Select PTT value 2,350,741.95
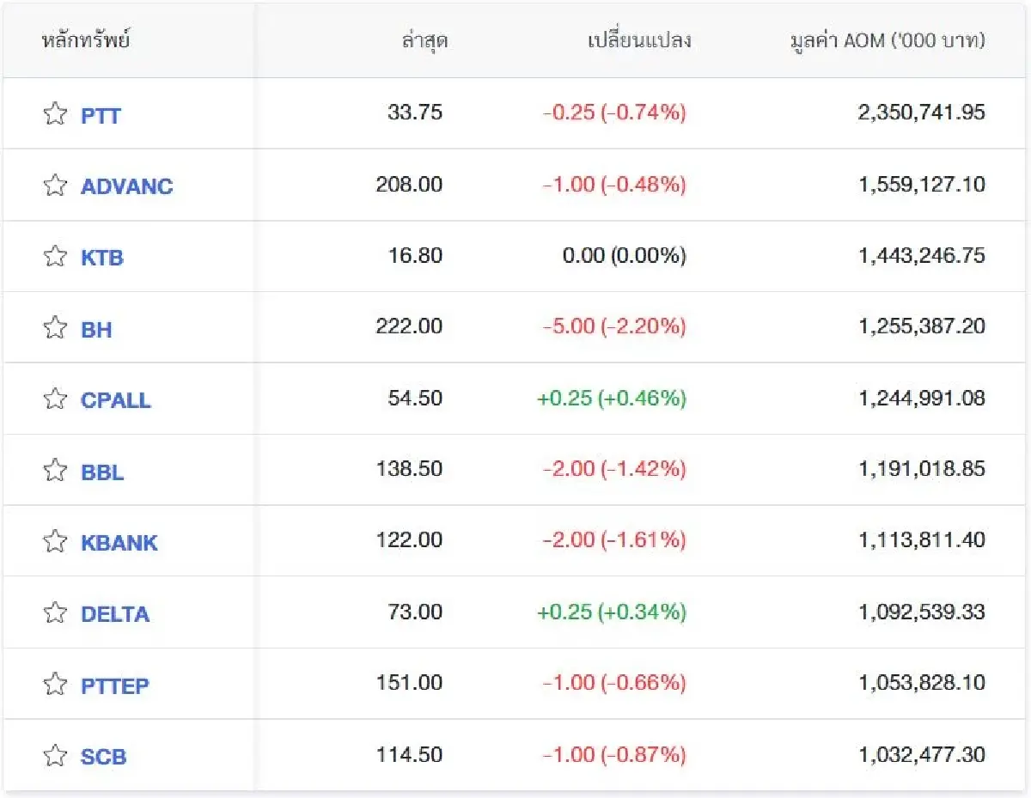This screenshot has height=798, width=1031. 922,113
